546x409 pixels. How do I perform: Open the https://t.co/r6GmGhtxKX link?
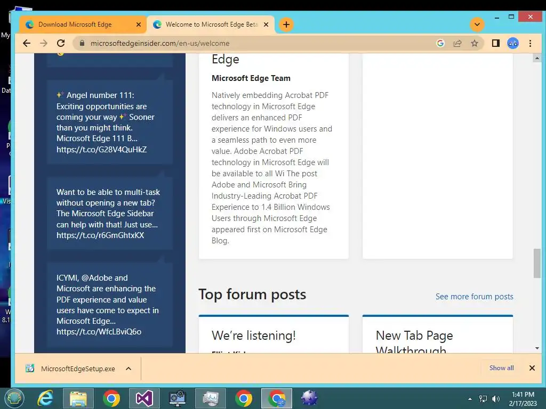coord(100,235)
